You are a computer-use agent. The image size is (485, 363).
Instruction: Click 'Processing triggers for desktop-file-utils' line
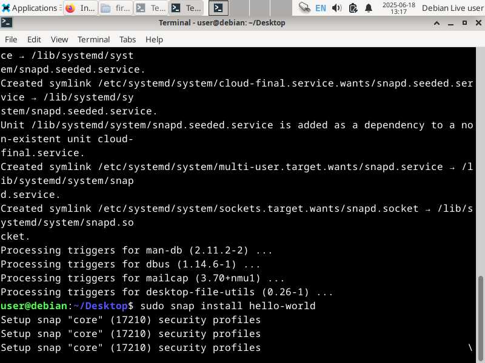point(167,292)
